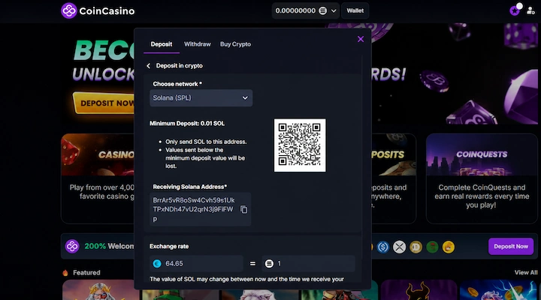Click the purple Deposit Now button
Screen dimensions: 541x300
511,246
